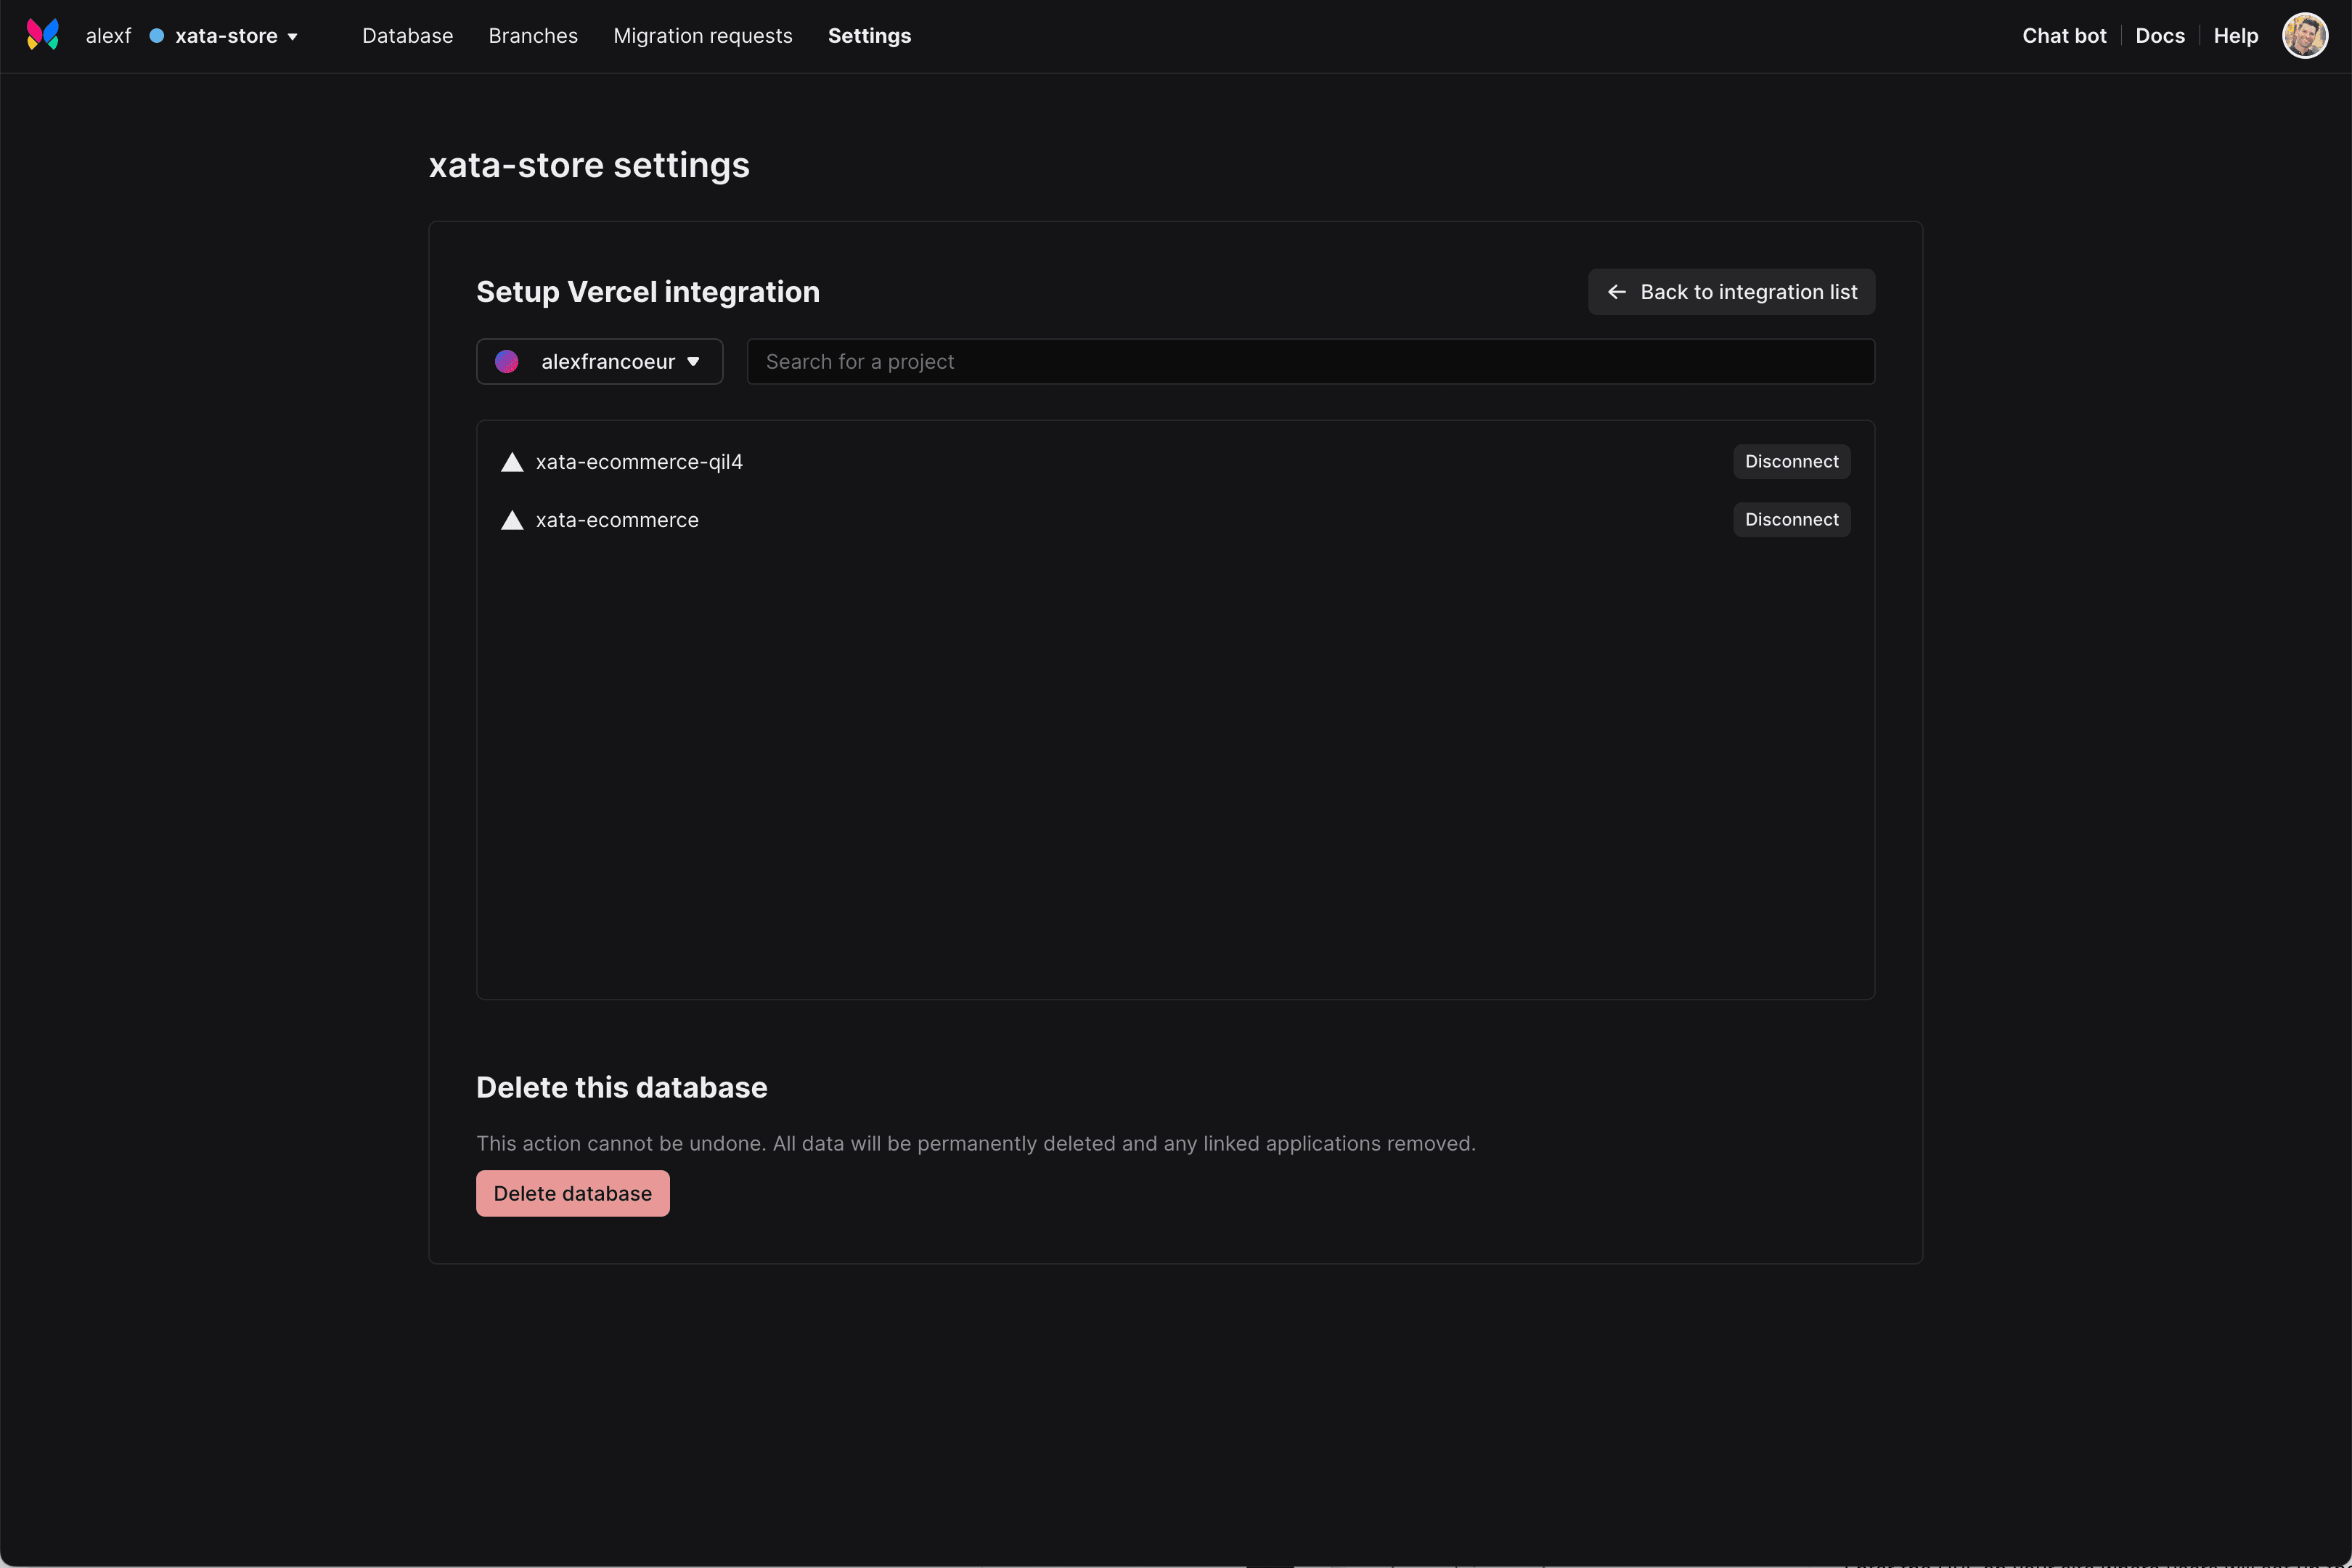Open the Migration requests tab

coord(702,36)
